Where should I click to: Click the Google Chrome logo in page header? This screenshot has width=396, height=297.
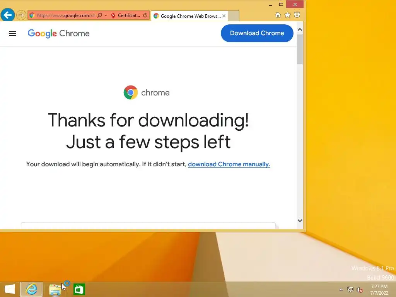click(x=59, y=33)
